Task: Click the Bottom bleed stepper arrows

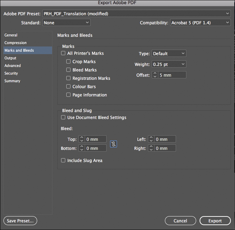Action: point(82,148)
